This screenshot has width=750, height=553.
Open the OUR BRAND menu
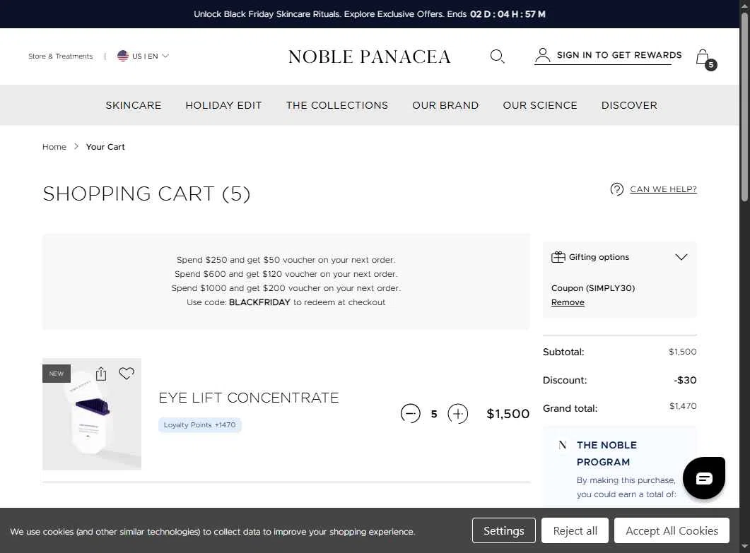pos(445,105)
